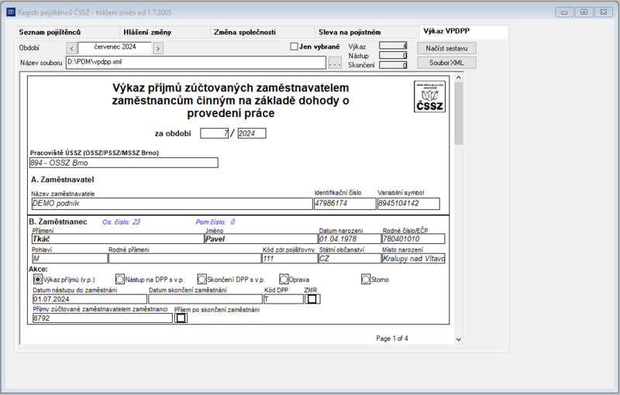
Task: Click the Výkaz count field
Action: coord(393,46)
